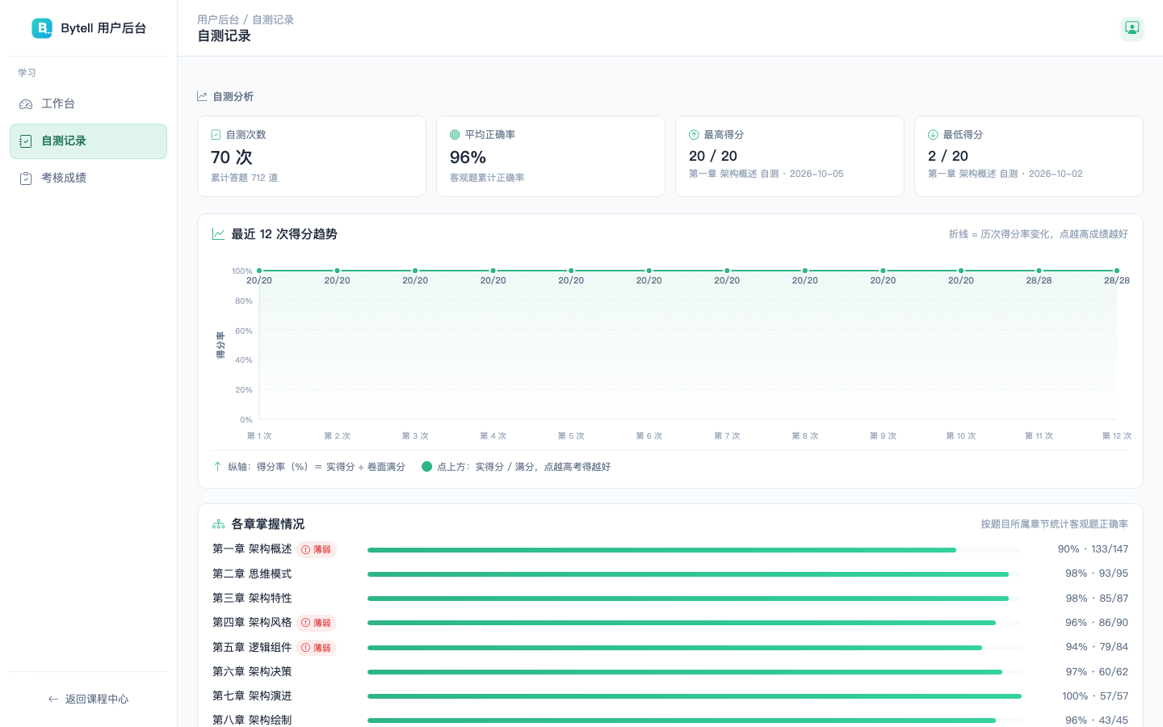
Task: Click the hierarchy icon beside 各章掌握情况
Action: [218, 524]
